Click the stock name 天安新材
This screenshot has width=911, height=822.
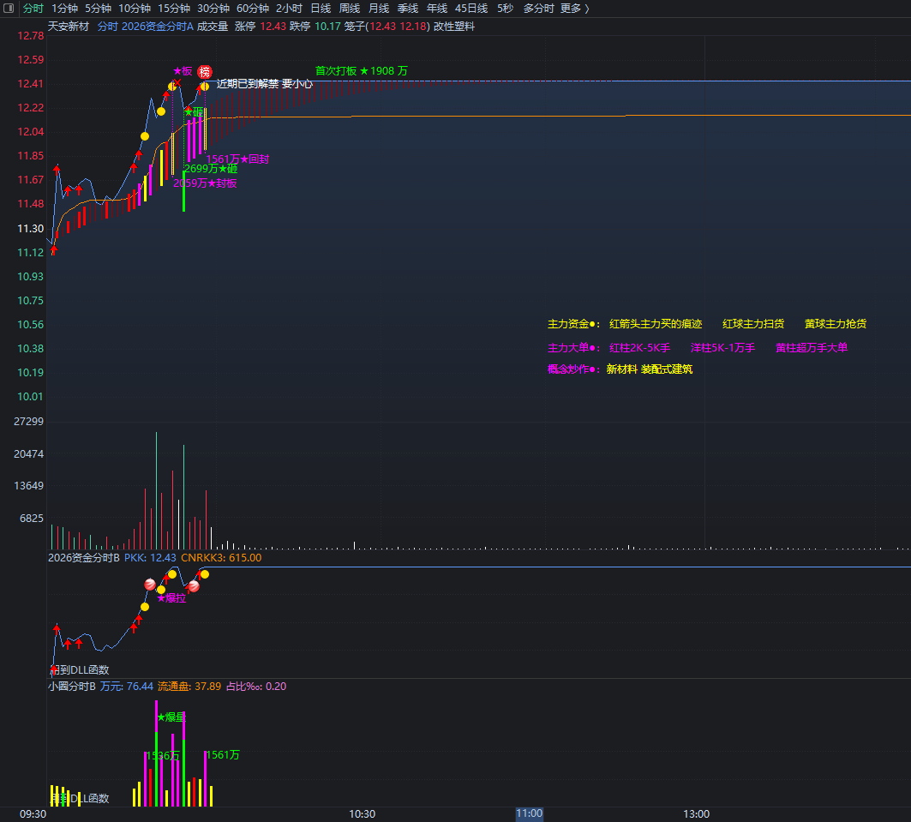coord(69,26)
